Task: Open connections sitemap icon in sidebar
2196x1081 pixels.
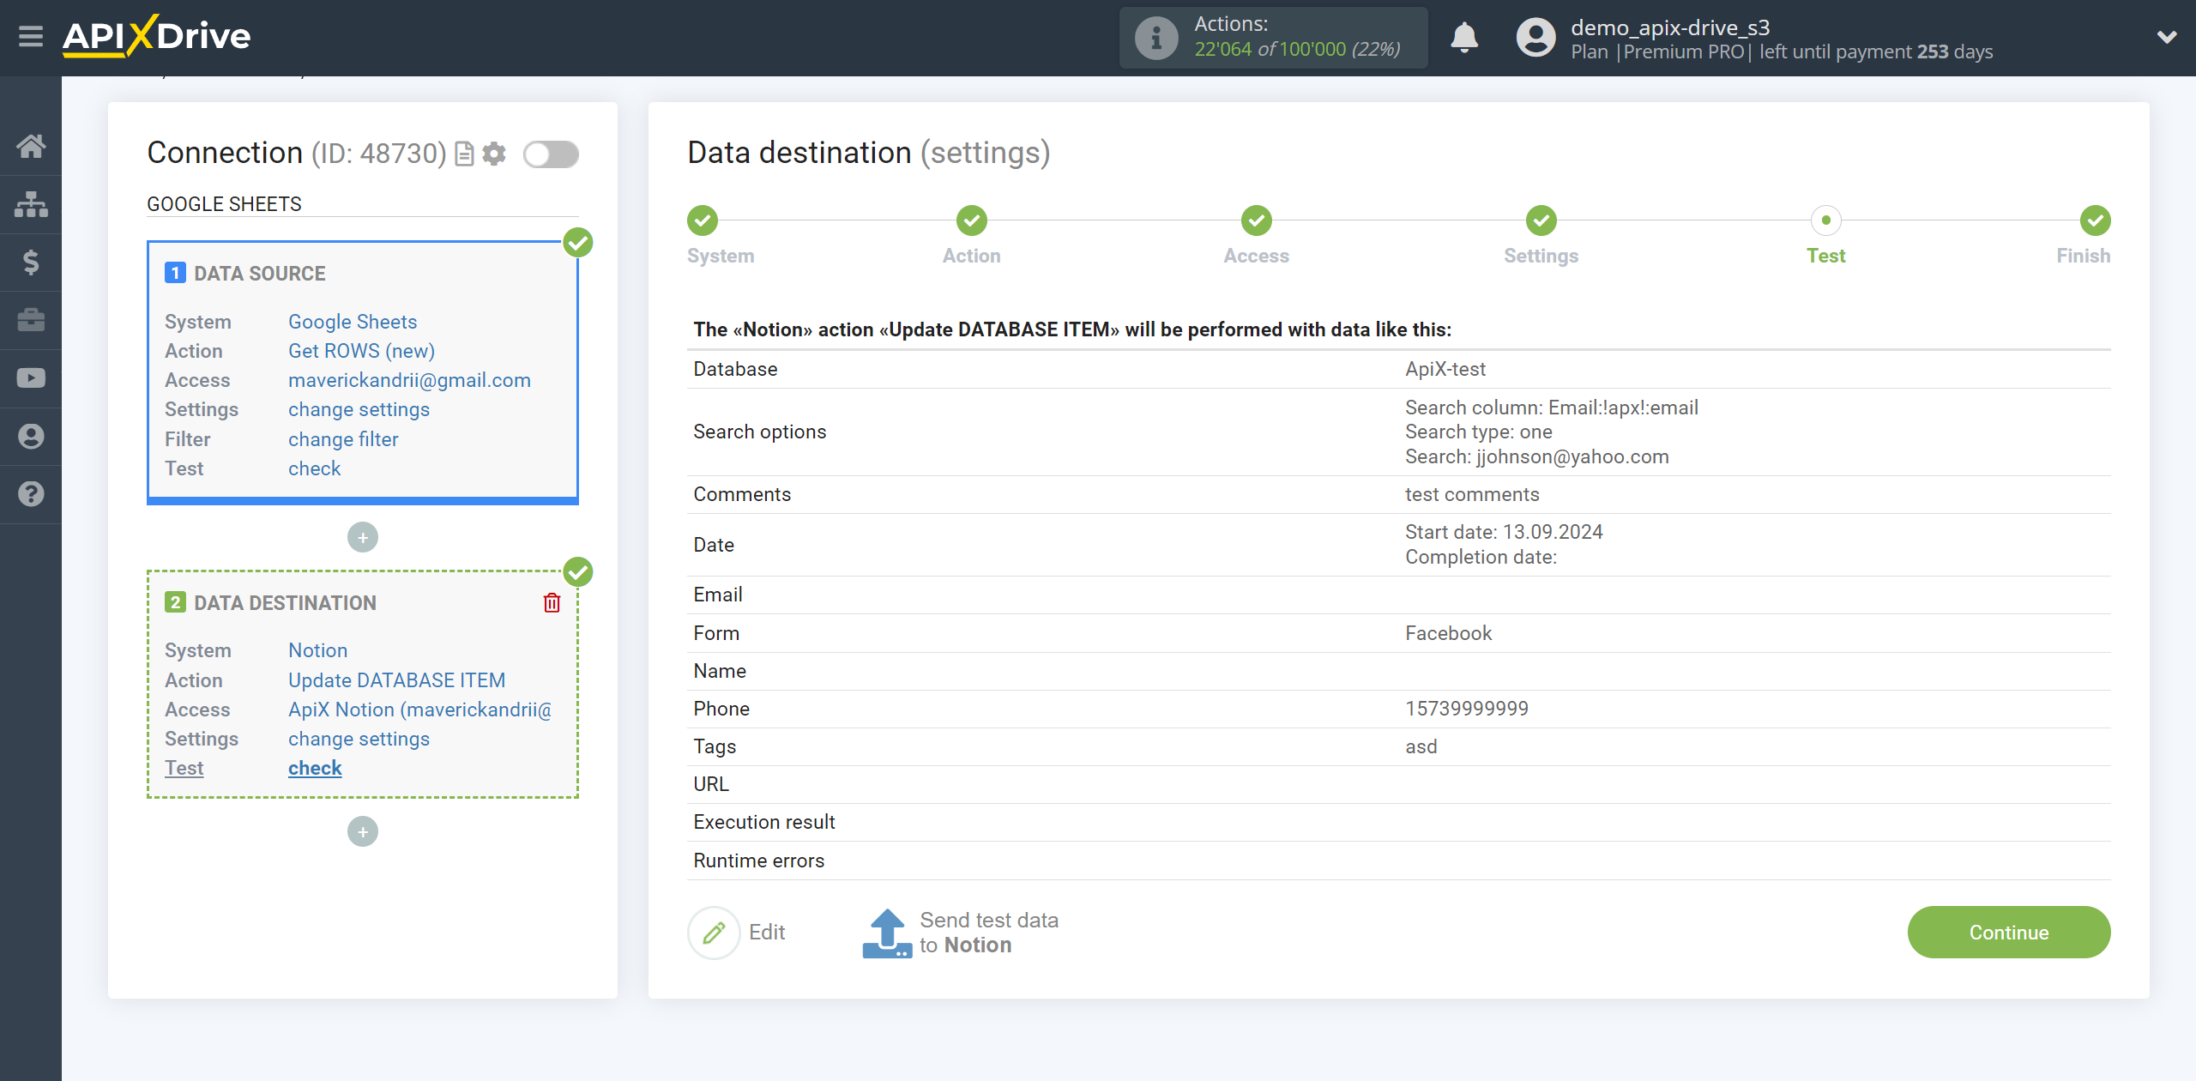Action: click(31, 204)
